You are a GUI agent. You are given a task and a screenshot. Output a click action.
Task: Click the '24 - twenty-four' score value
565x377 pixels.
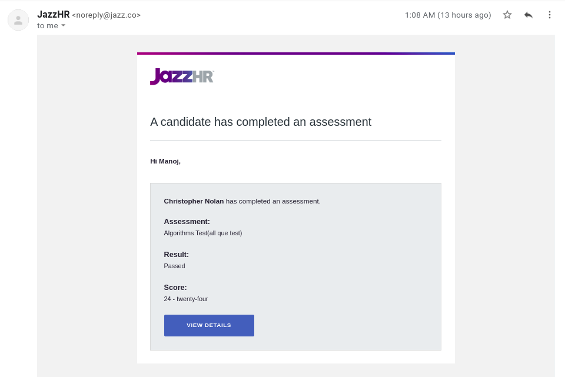[x=186, y=299]
